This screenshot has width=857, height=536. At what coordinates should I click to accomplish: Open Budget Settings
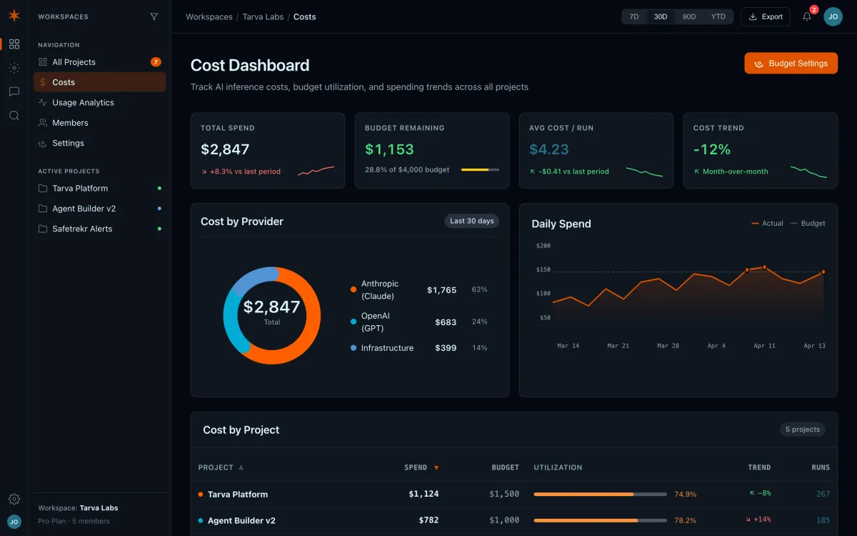pyautogui.click(x=791, y=63)
